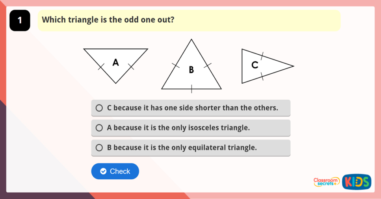This screenshot has height=199, width=381.
Task: Click the letter A inside the inverted triangle
Action: click(x=116, y=62)
